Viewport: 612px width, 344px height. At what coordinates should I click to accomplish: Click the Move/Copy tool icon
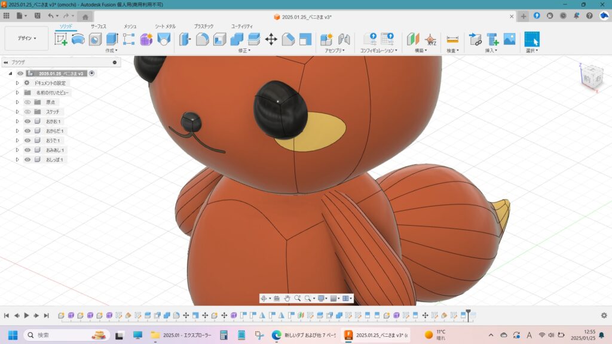pyautogui.click(x=271, y=39)
